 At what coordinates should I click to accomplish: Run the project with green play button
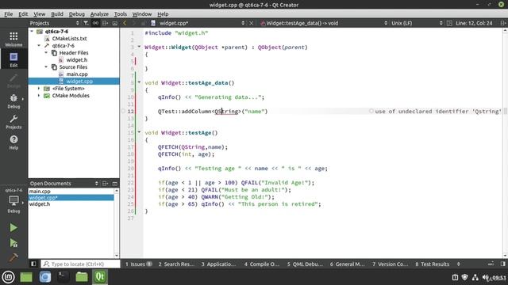tap(13, 228)
